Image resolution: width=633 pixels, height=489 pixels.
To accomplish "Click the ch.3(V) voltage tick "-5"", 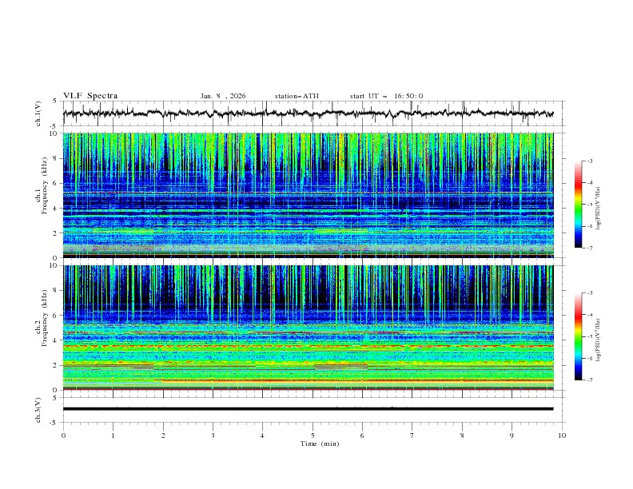I will click(54, 423).
